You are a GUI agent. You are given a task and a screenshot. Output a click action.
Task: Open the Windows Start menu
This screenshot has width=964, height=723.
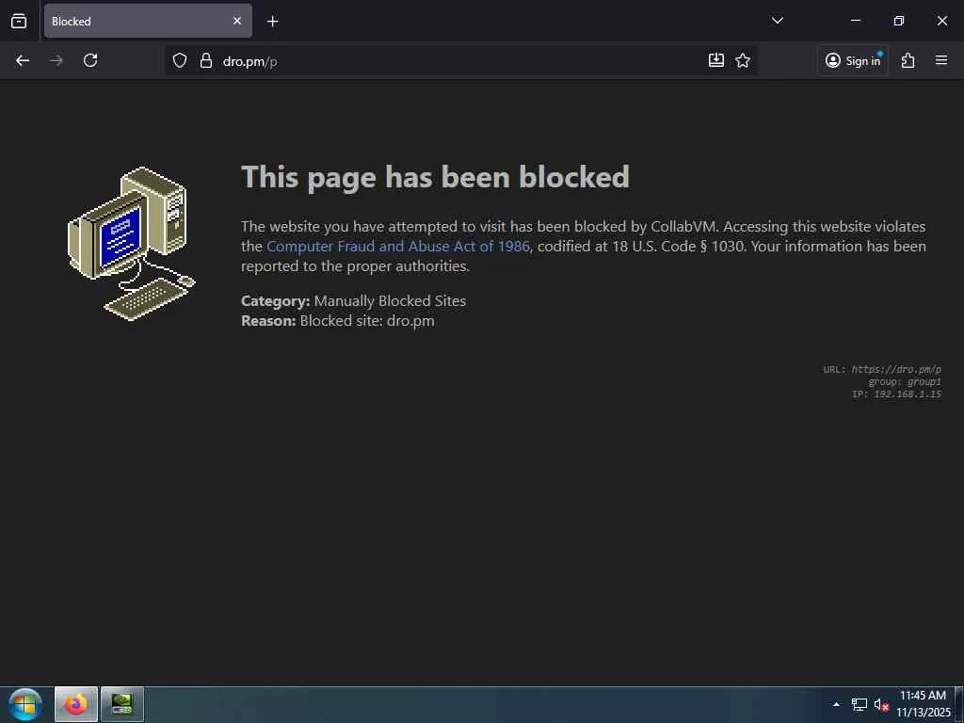tap(25, 704)
